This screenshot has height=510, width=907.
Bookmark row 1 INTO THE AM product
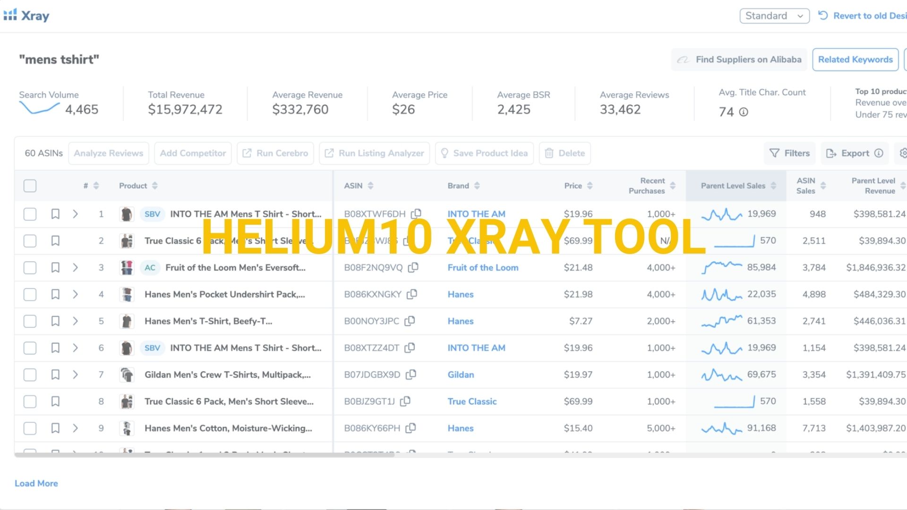[55, 214]
